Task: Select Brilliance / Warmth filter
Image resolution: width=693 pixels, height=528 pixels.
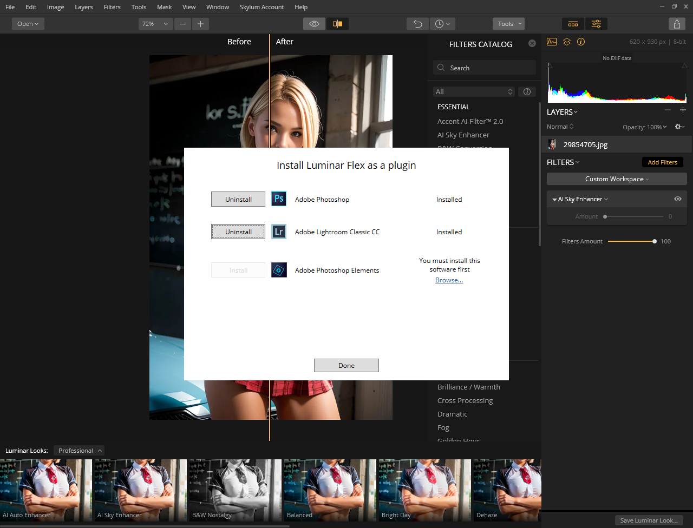Action: point(469,387)
